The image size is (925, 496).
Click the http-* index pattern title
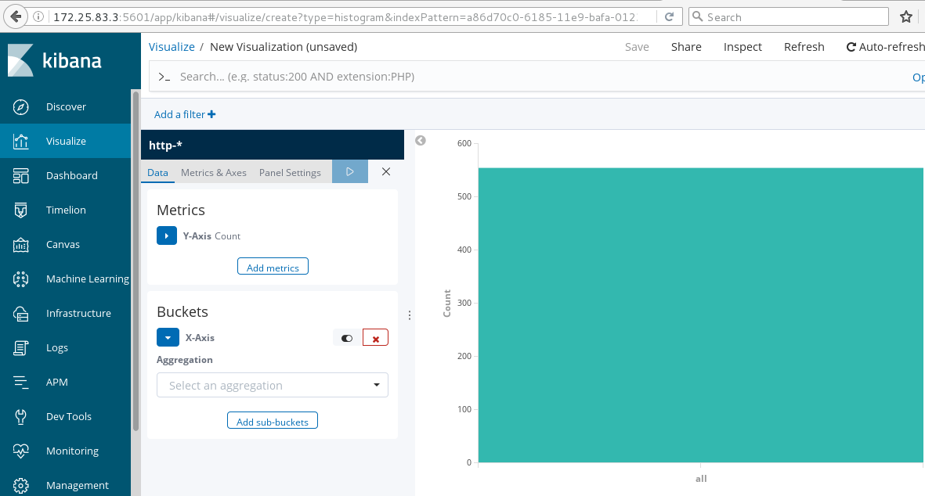(x=165, y=145)
